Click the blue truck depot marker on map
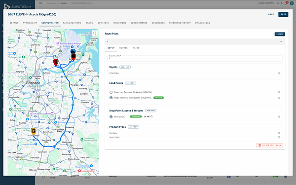Image resolution: width=296 pixels, height=185 pixels. pyautogui.click(x=73, y=51)
